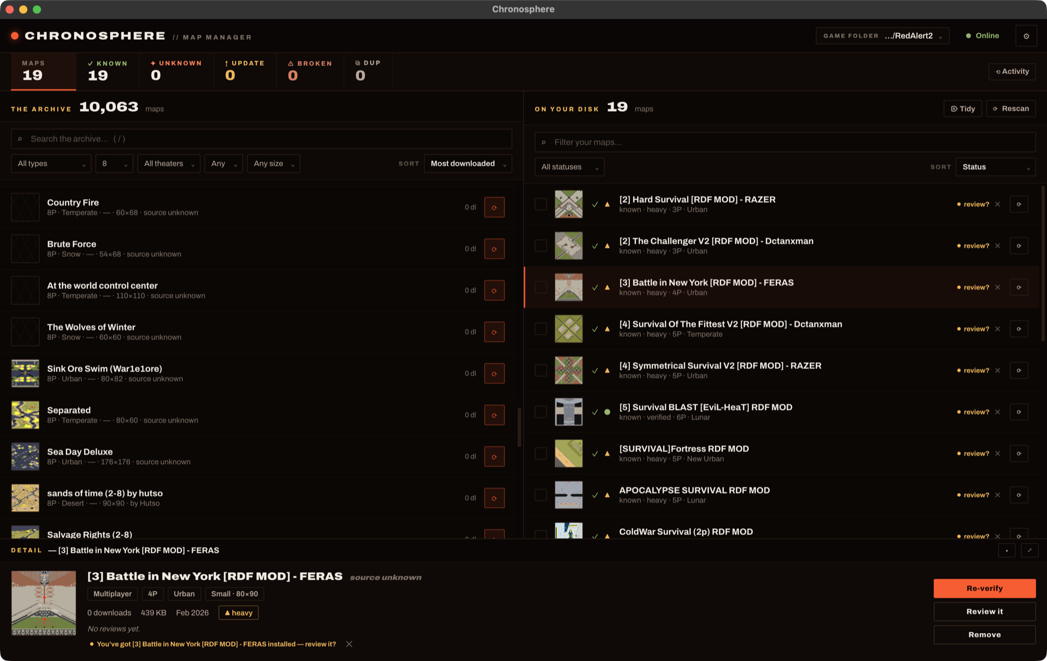Download Sink Ore Swim (War1e1ore) map
Image resolution: width=1047 pixels, height=661 pixels.
point(494,373)
